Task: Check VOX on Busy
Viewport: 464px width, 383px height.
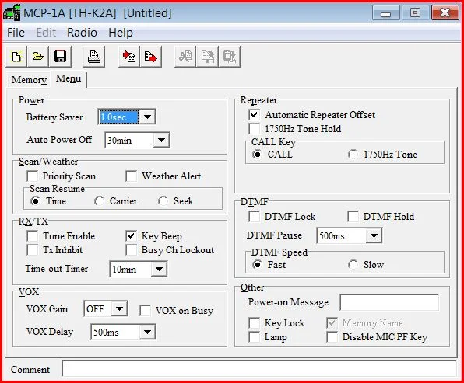Action: (145, 310)
